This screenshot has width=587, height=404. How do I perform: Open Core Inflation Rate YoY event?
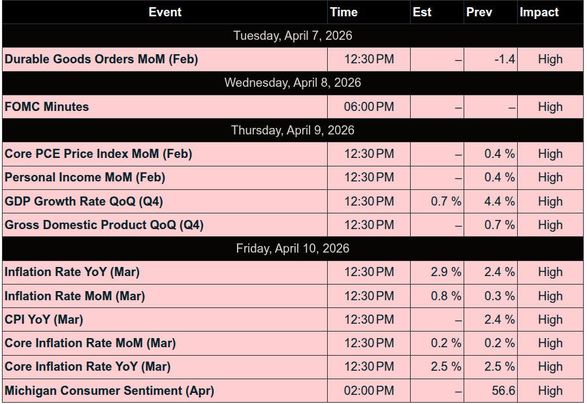tap(87, 367)
